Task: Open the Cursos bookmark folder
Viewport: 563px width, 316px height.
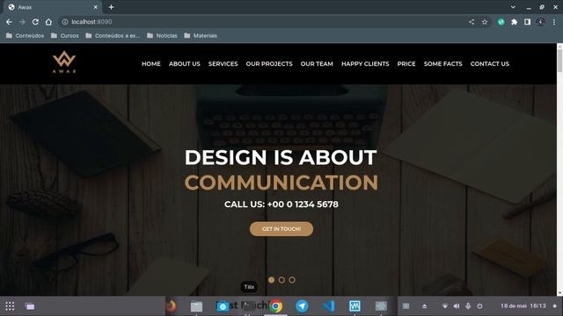Action: [64, 35]
